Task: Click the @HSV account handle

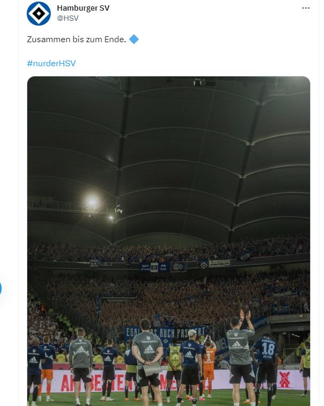Action: pos(67,18)
